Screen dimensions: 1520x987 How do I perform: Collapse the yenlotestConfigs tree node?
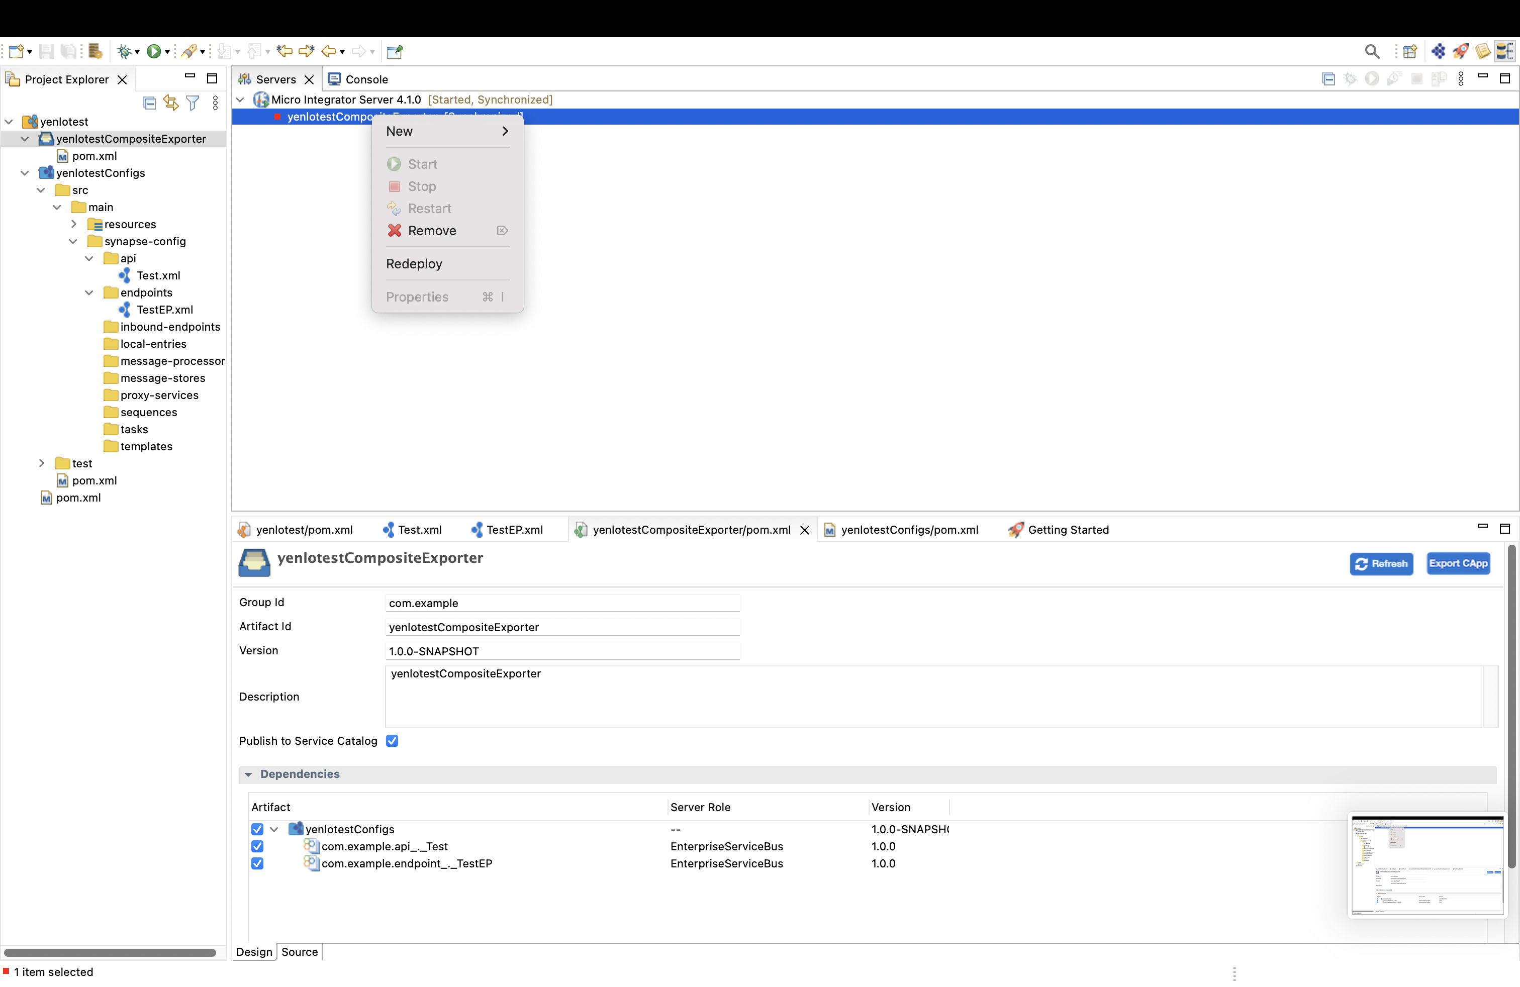coord(25,173)
